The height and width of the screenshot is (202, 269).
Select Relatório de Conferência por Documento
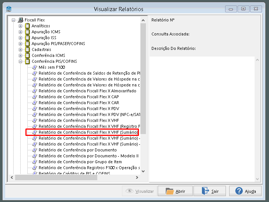click(x=77, y=150)
